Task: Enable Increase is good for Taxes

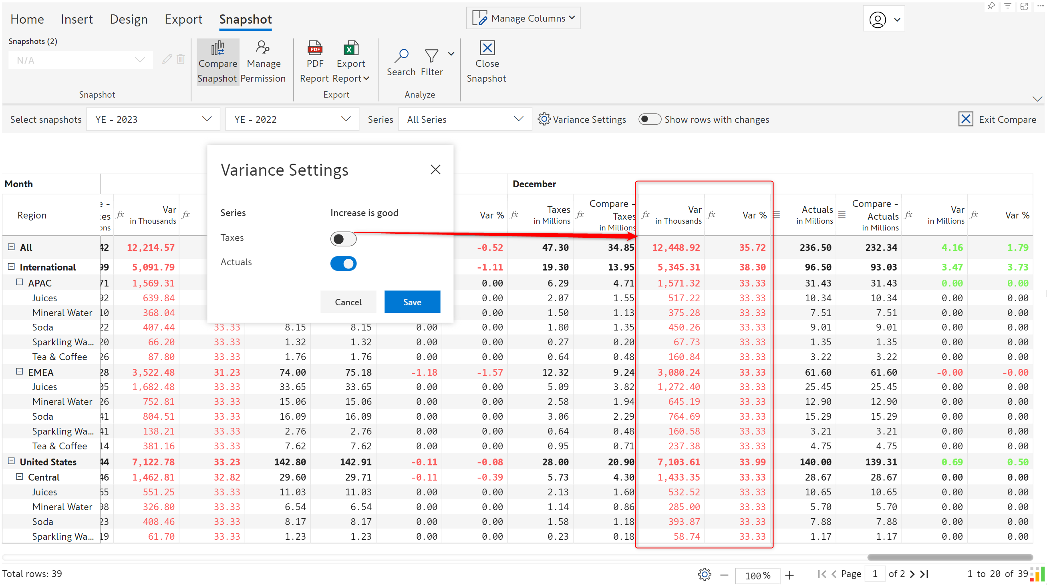Action: click(x=343, y=239)
